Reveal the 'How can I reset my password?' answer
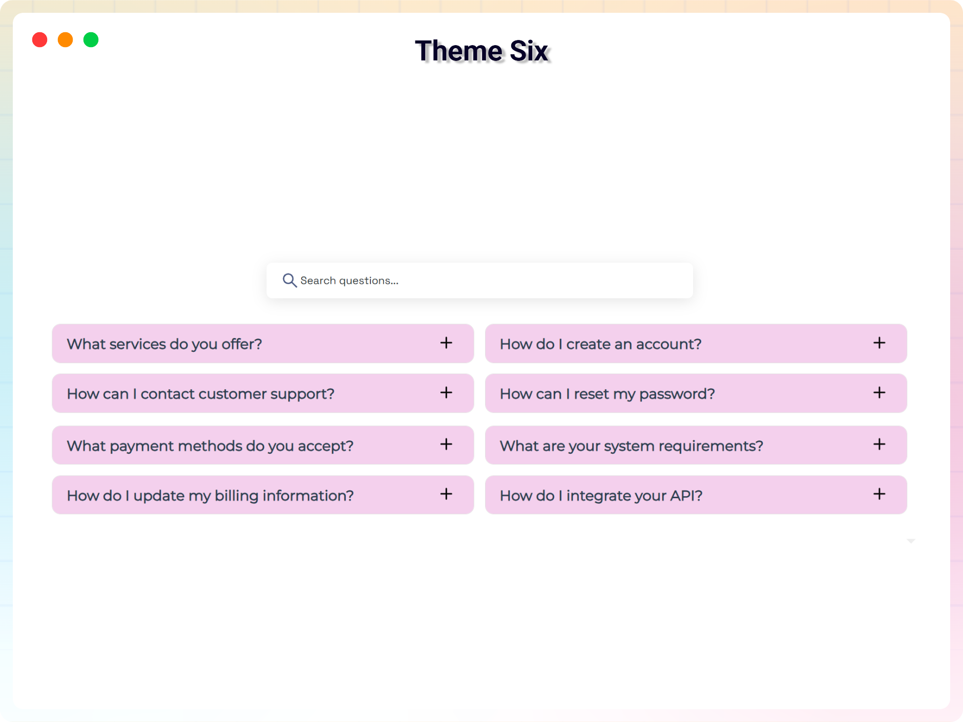The height and width of the screenshot is (722, 963). pyautogui.click(x=607, y=394)
